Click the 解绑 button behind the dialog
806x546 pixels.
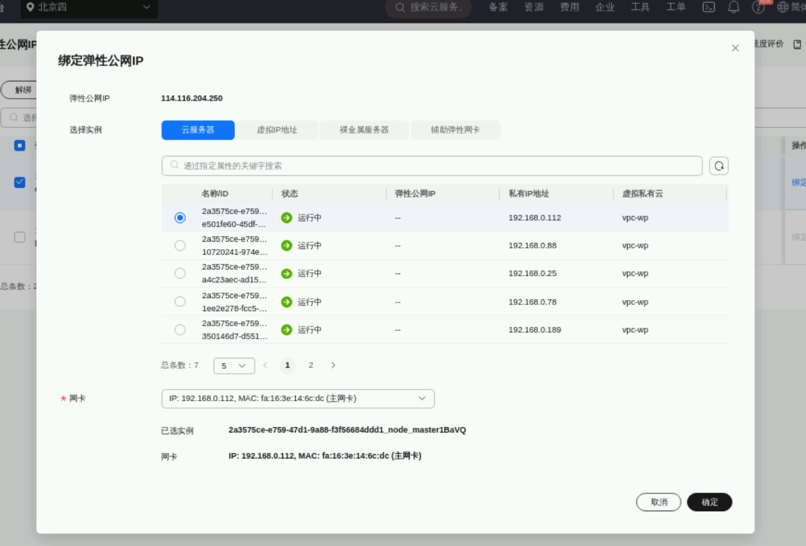[19, 90]
